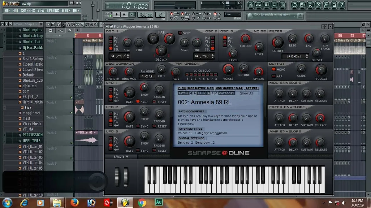Select the next patch arrow

pyautogui.click(x=194, y=93)
